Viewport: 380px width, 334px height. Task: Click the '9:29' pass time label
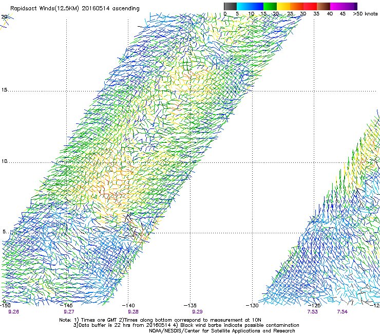(x=197, y=312)
